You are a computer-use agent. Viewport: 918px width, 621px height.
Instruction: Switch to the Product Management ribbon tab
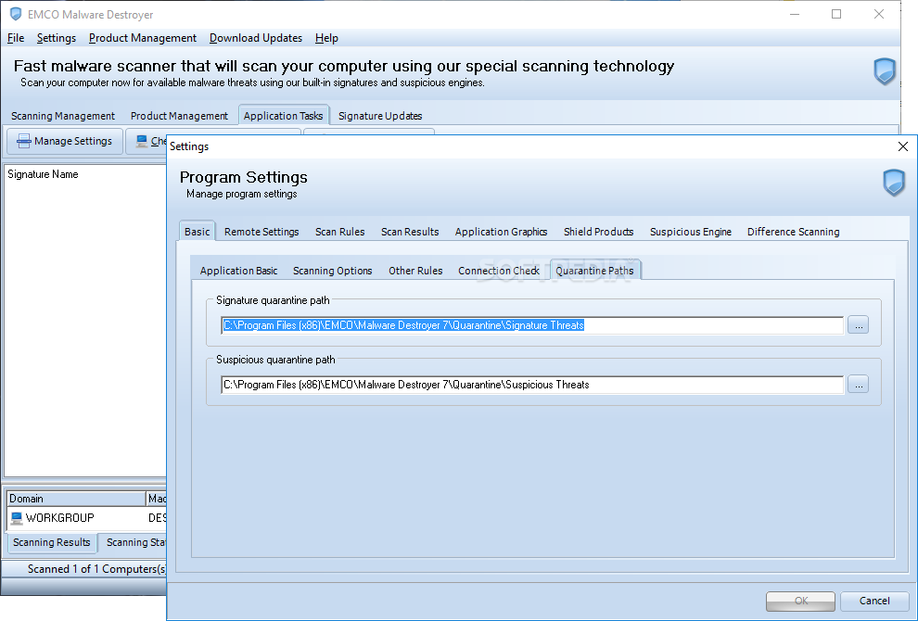pos(179,116)
